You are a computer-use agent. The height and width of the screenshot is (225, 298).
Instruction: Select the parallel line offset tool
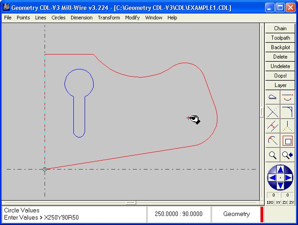pyautogui.click(x=272, y=126)
